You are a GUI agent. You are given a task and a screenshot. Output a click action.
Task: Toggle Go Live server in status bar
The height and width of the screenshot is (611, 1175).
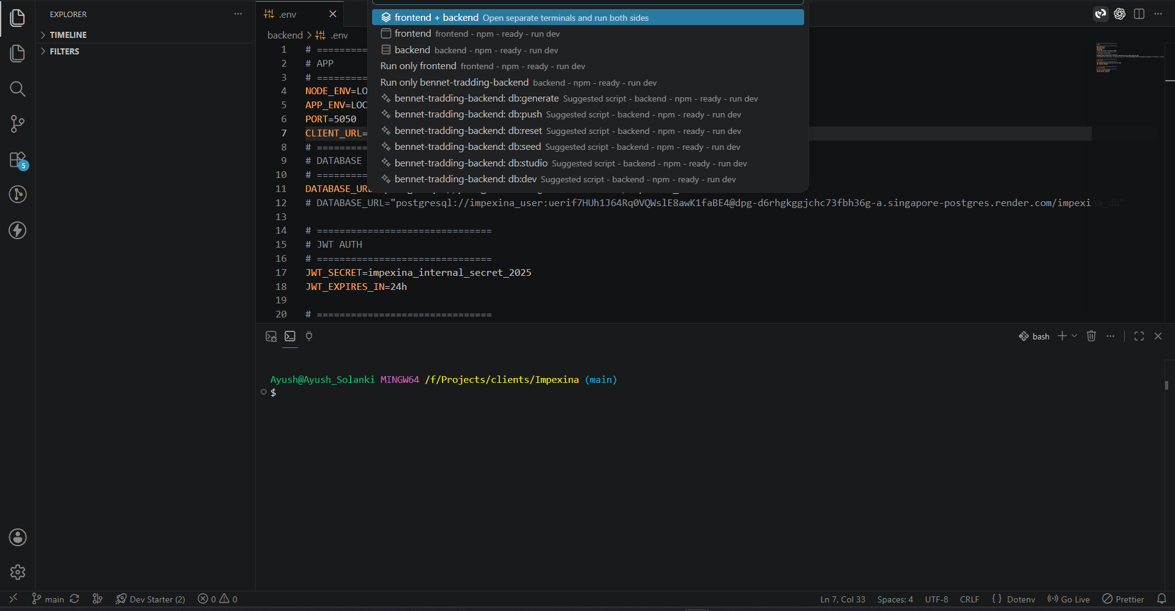(1069, 599)
